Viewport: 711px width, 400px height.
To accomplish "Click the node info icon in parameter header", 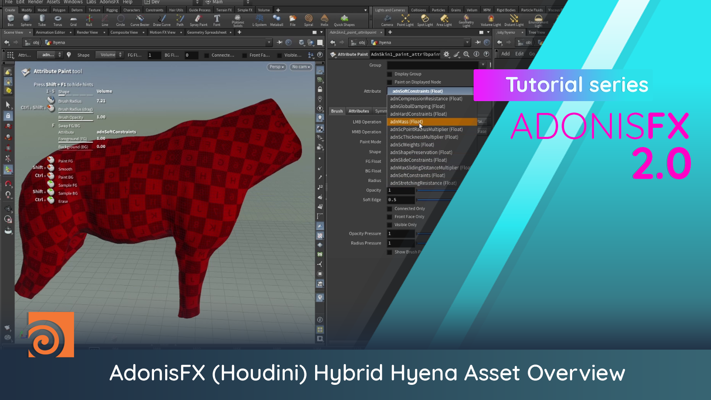I will point(477,54).
